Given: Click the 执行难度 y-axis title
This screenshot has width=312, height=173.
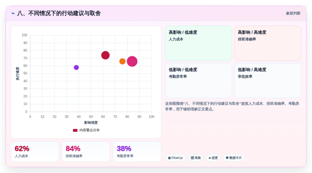Looking at the screenshot, I should (18, 74).
